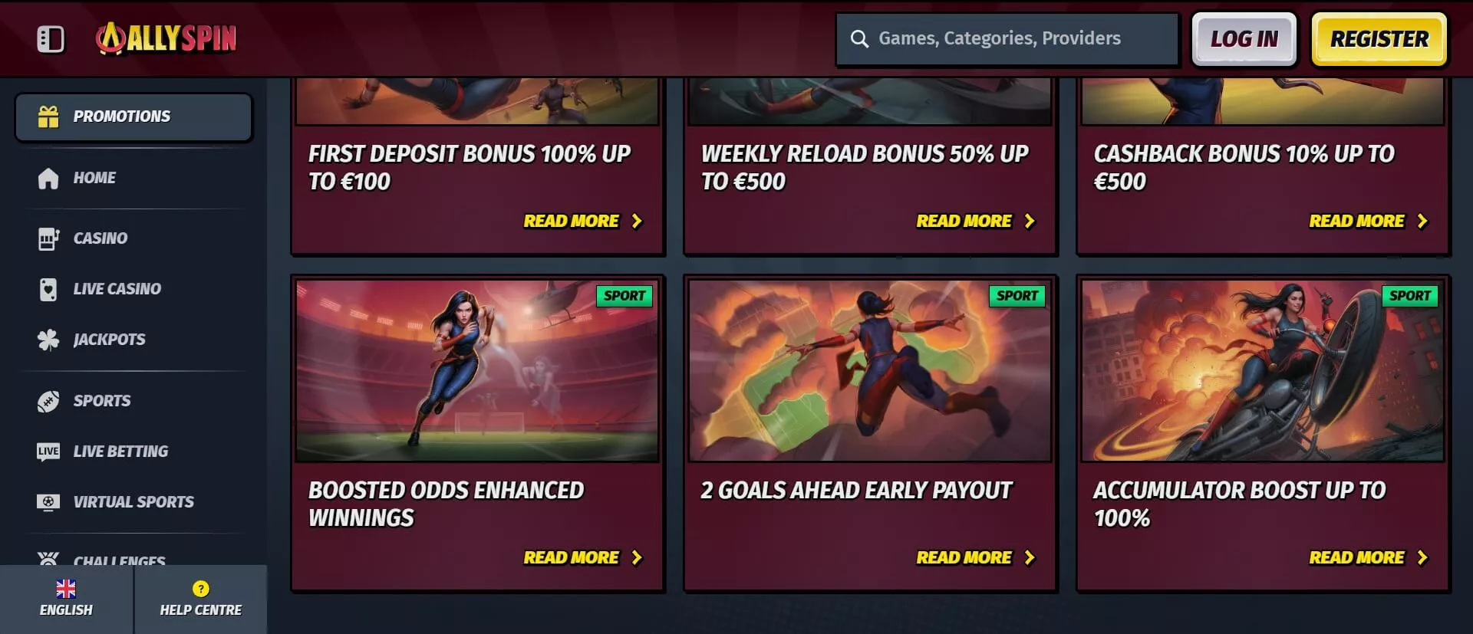
Task: Click the AllySpin logo
Action: (166, 38)
